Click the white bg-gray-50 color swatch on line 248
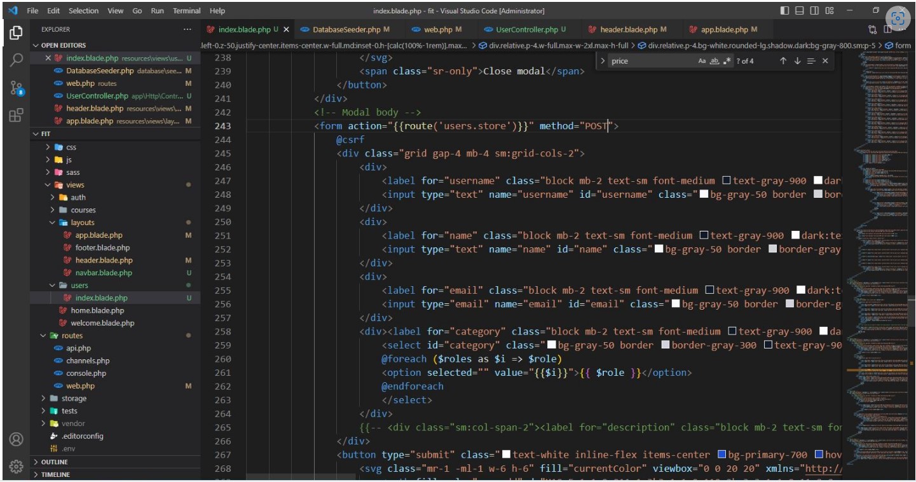The image size is (916, 482). point(704,195)
